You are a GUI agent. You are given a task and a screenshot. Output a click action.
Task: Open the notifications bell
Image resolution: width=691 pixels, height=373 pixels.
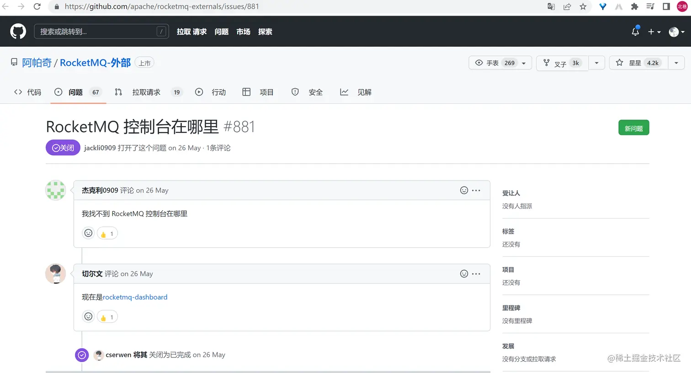coord(635,32)
